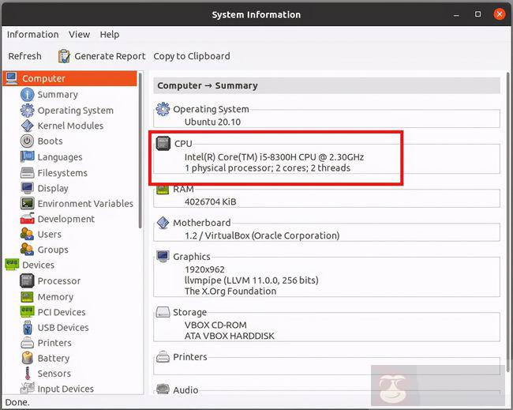Image resolution: width=513 pixels, height=410 pixels.
Task: Open Processor via its chip icon
Action: click(x=27, y=280)
